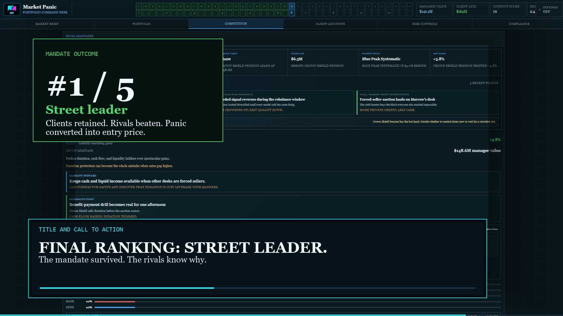The width and height of the screenshot is (563, 316).
Task: Click the Manager Value $142.1M stat
Action: coord(434,9)
